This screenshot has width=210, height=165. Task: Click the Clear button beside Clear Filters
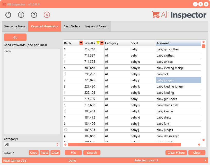click(197, 153)
